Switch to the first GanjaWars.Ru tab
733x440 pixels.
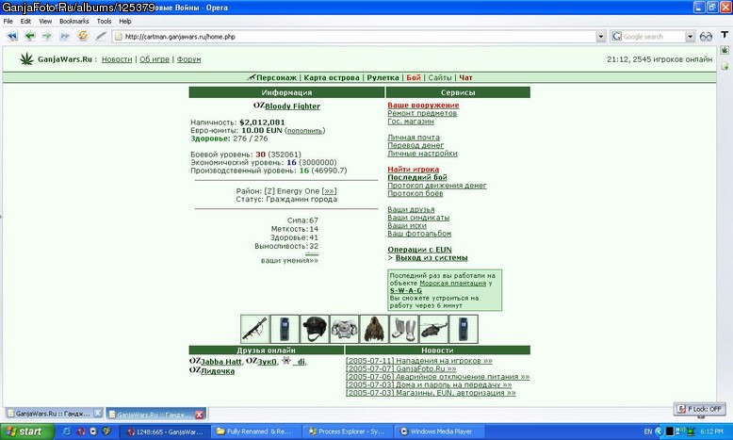click(55, 414)
